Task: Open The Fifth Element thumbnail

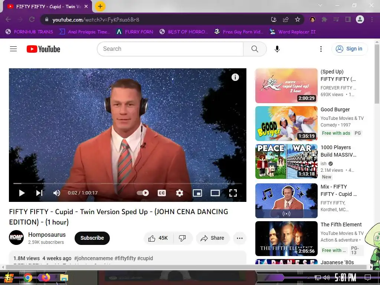Action: [x=286, y=239]
